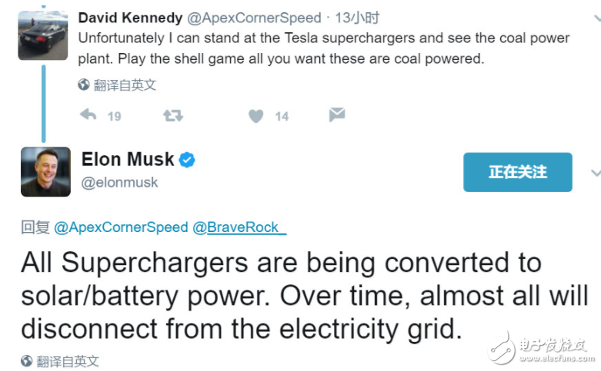
Task: Like David Kennedy's tweet with the heart icon
Action: [x=256, y=116]
